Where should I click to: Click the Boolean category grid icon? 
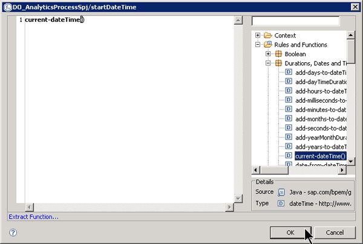[x=278, y=54]
